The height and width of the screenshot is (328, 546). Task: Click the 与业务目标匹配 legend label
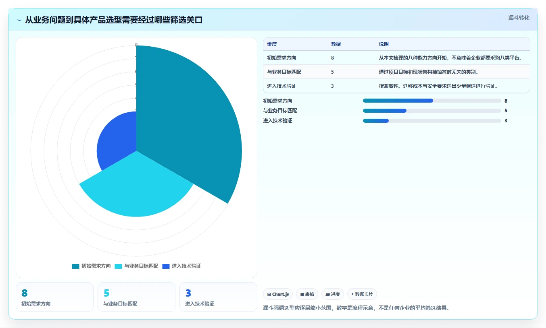point(141,266)
